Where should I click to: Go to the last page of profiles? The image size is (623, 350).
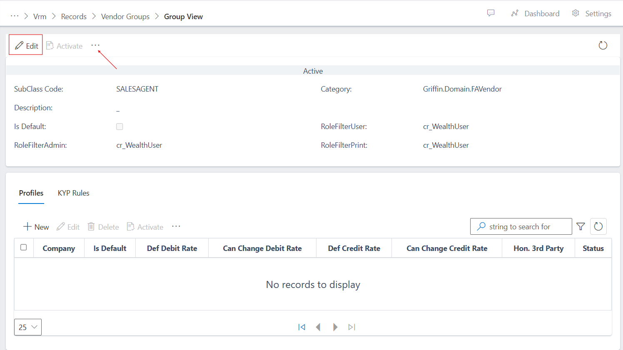(351, 327)
